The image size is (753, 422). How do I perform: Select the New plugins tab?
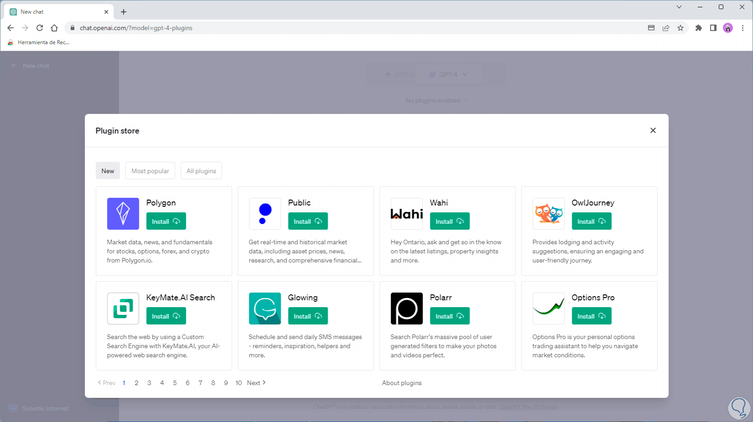108,171
